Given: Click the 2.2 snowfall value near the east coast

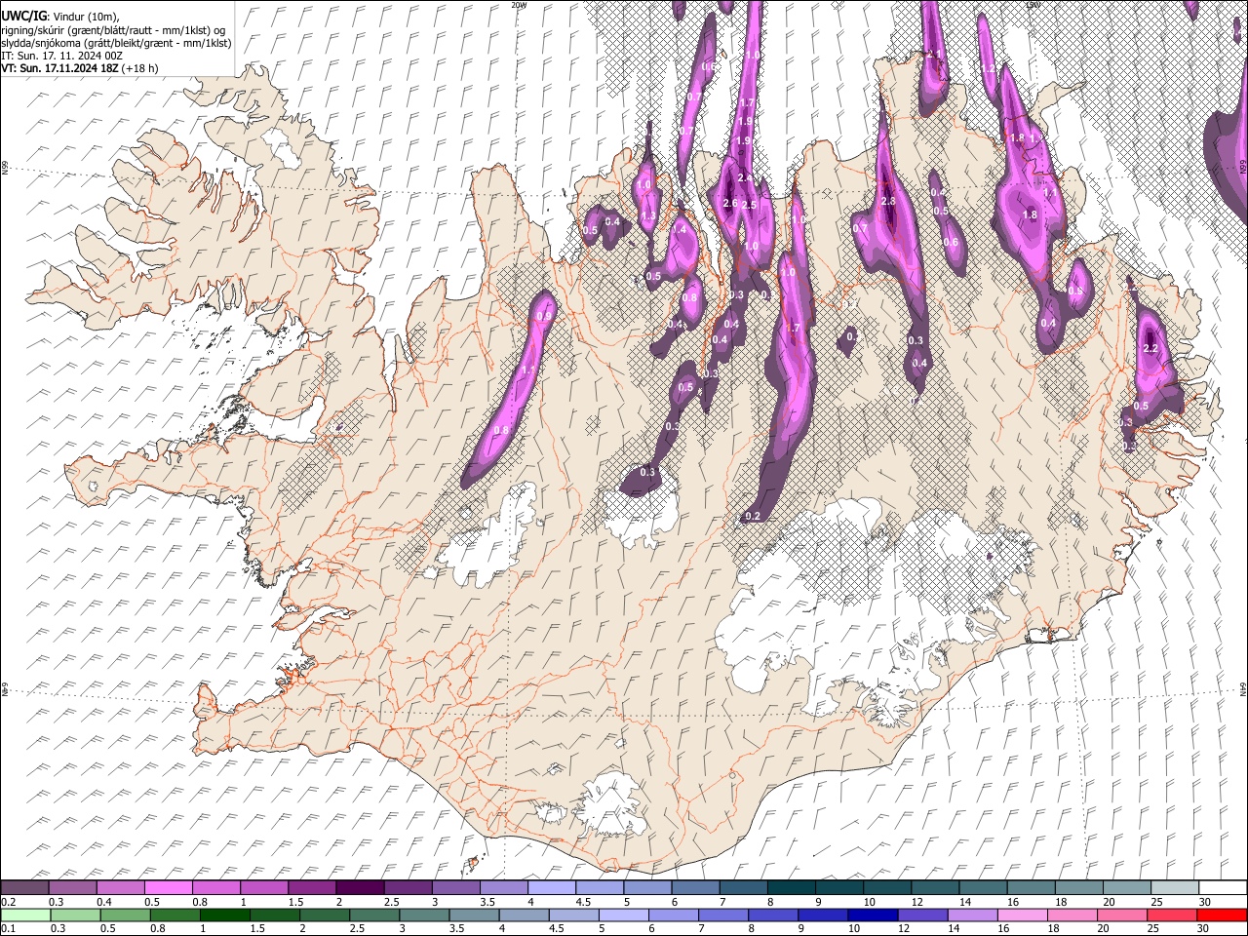Looking at the screenshot, I should tap(1150, 349).
